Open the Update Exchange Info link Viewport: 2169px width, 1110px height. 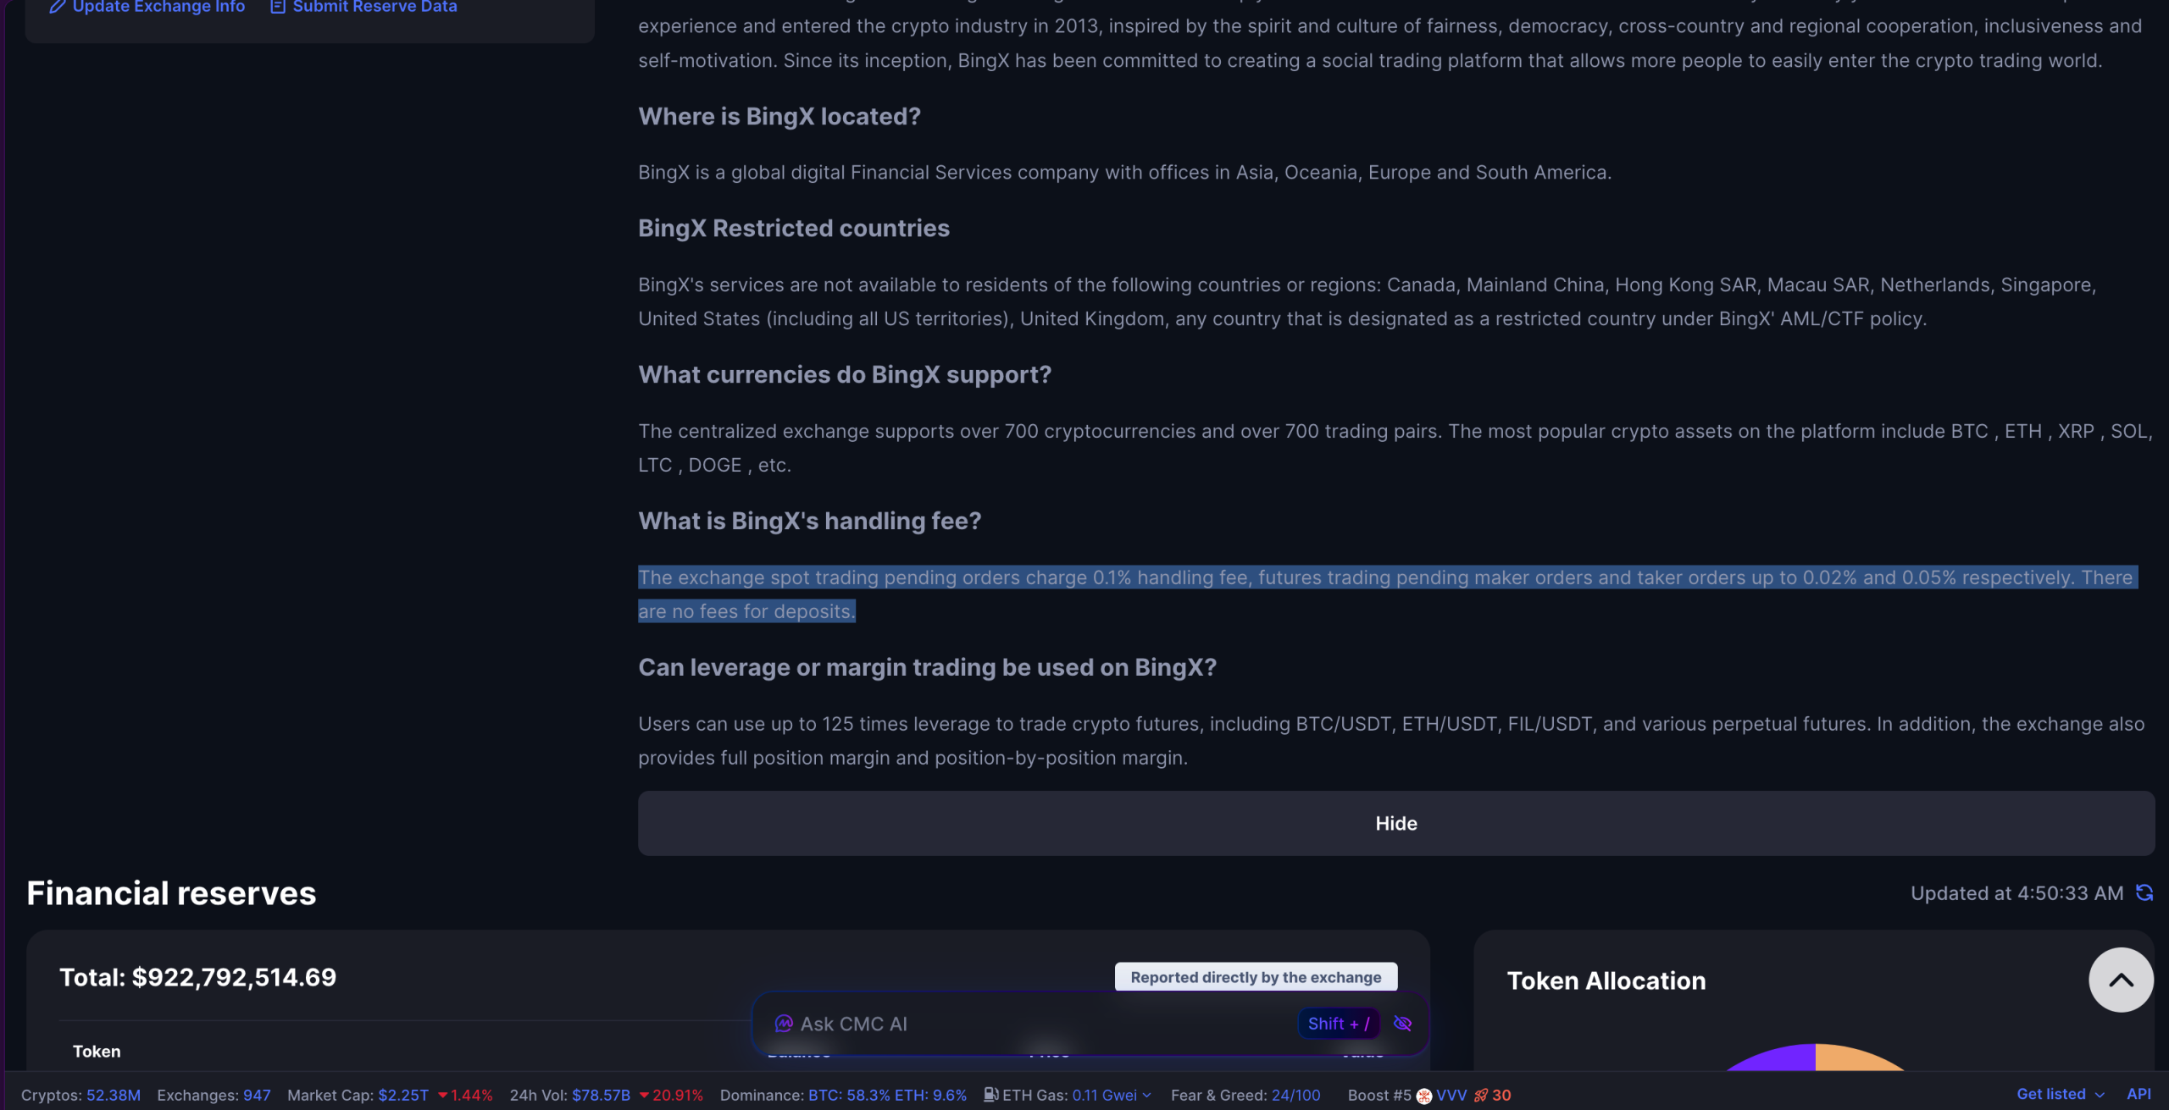[x=147, y=7]
